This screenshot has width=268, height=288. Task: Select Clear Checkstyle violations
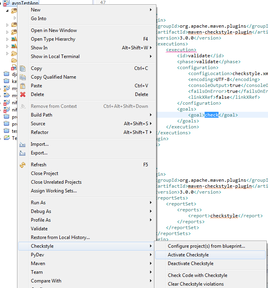pos(210,284)
